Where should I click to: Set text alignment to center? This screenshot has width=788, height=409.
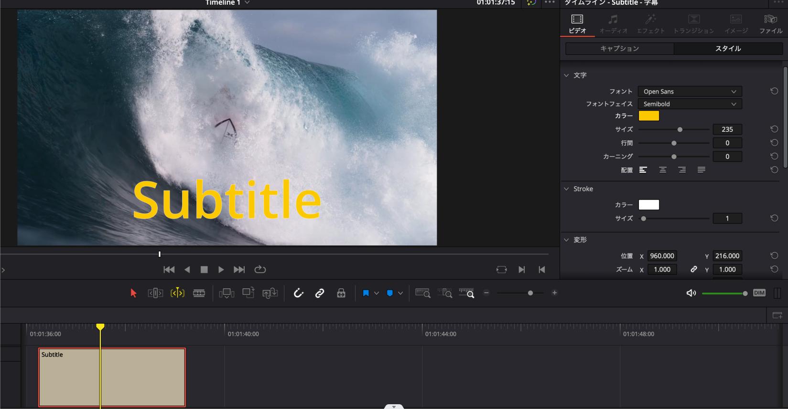(663, 170)
